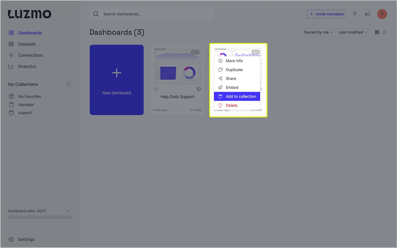
Task: Open the My Favorites collection
Action: click(29, 96)
